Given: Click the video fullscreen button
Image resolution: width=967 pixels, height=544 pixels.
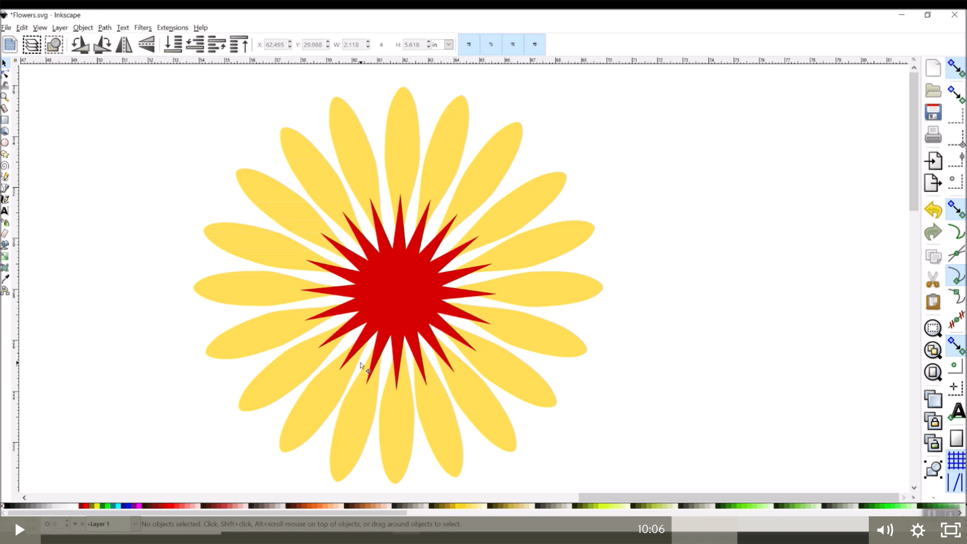Looking at the screenshot, I should click(x=950, y=530).
